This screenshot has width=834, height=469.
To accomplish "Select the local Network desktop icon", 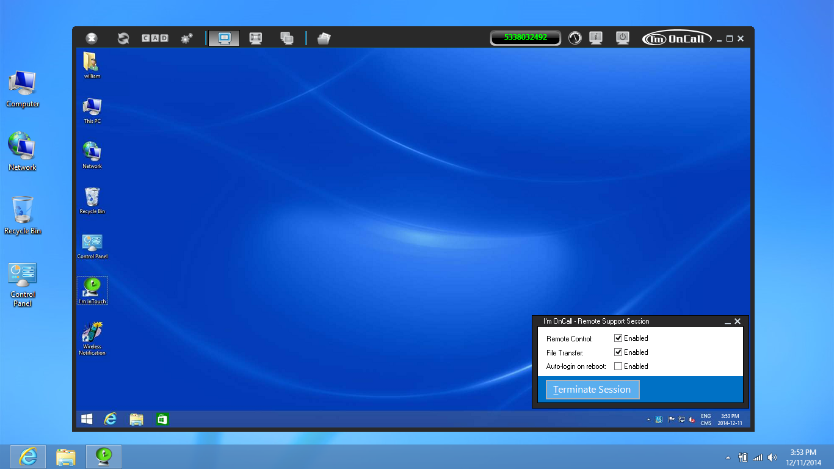I will 23,151.
